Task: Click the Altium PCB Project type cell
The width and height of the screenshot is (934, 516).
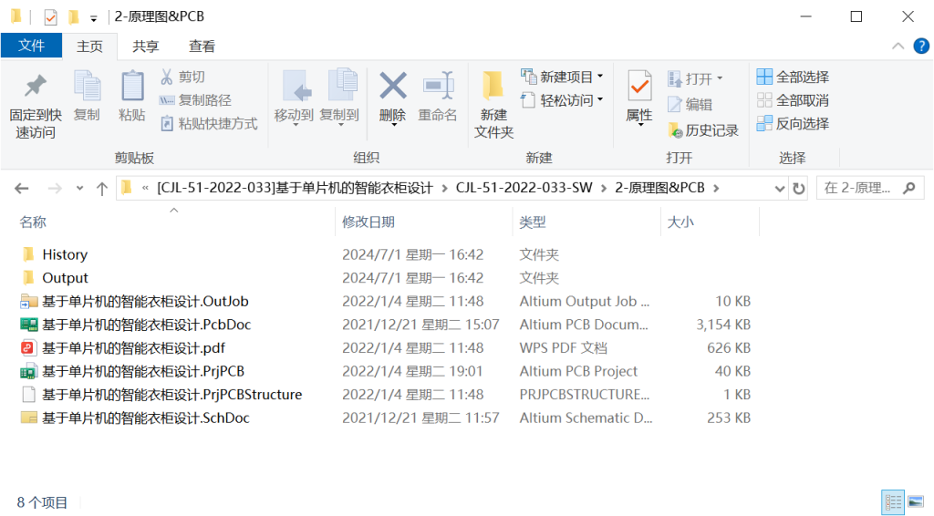Action: pos(577,371)
